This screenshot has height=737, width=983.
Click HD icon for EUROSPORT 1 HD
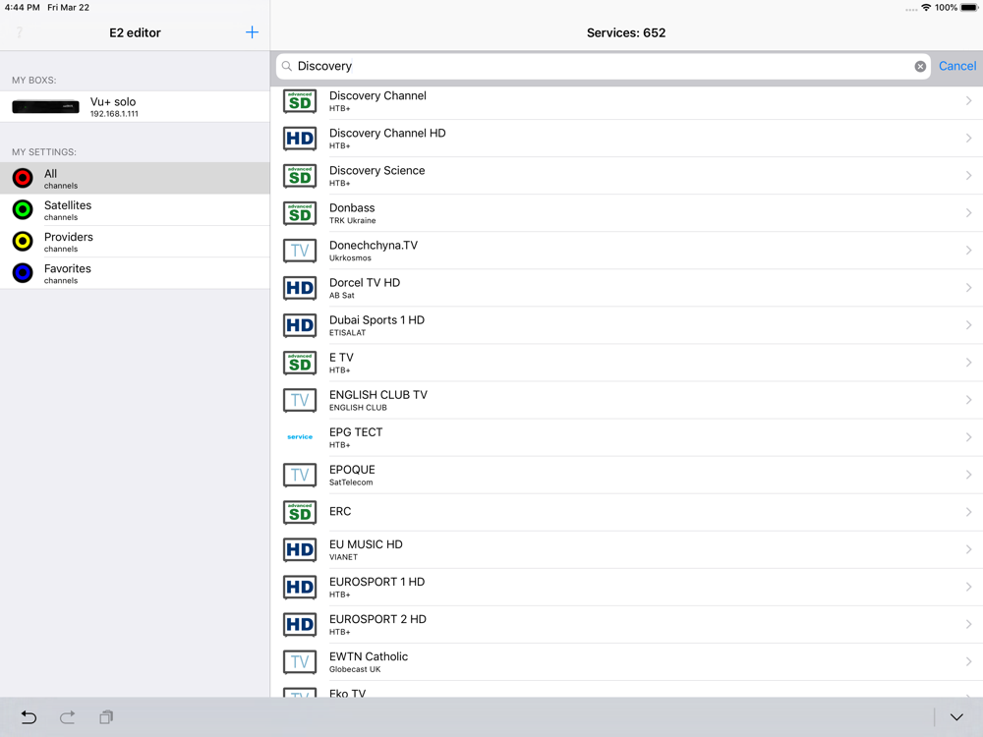[x=300, y=588]
